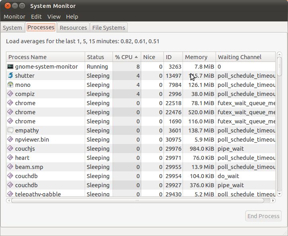Sort by ID column header
The width and height of the screenshot is (288, 236).
(x=173, y=57)
